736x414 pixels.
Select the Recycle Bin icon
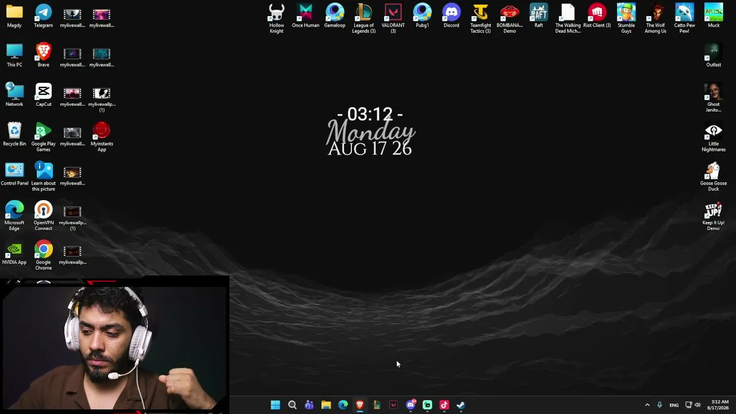coord(14,135)
